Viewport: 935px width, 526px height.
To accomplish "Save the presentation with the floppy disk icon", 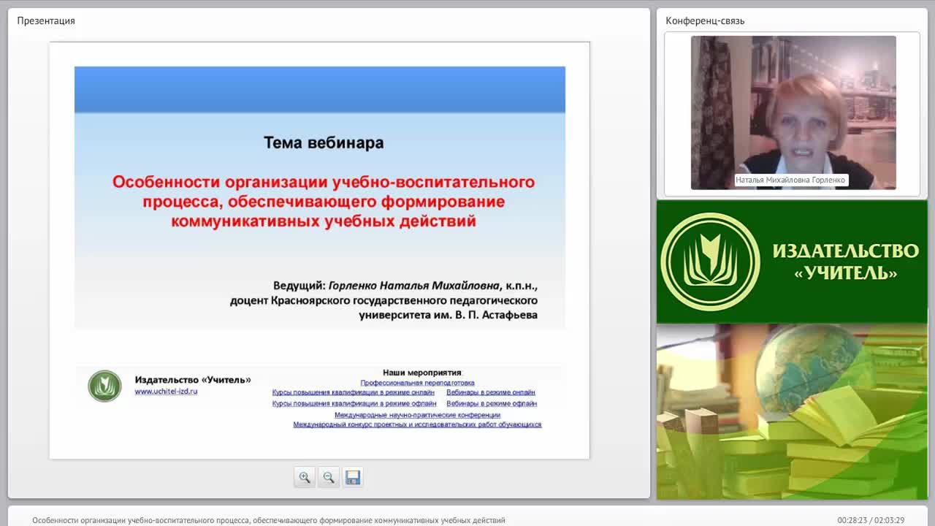I will pyautogui.click(x=353, y=477).
